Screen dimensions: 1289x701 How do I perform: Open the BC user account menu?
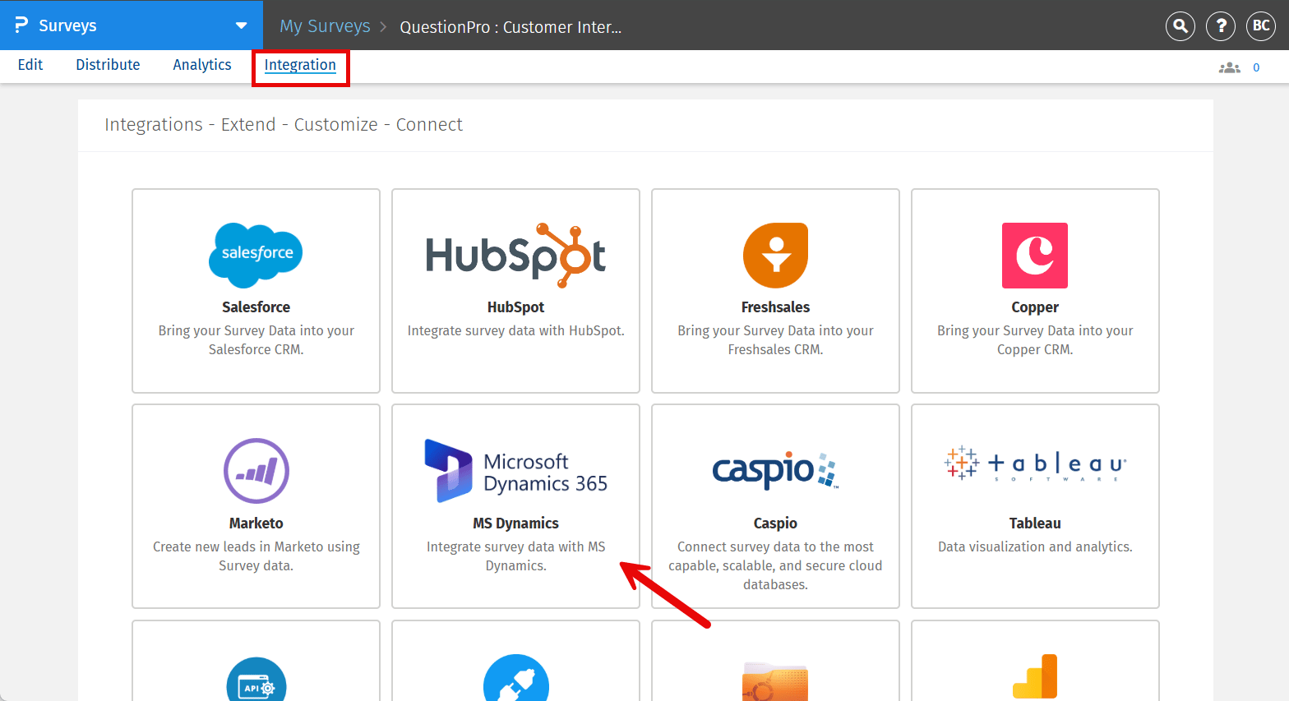tap(1260, 26)
